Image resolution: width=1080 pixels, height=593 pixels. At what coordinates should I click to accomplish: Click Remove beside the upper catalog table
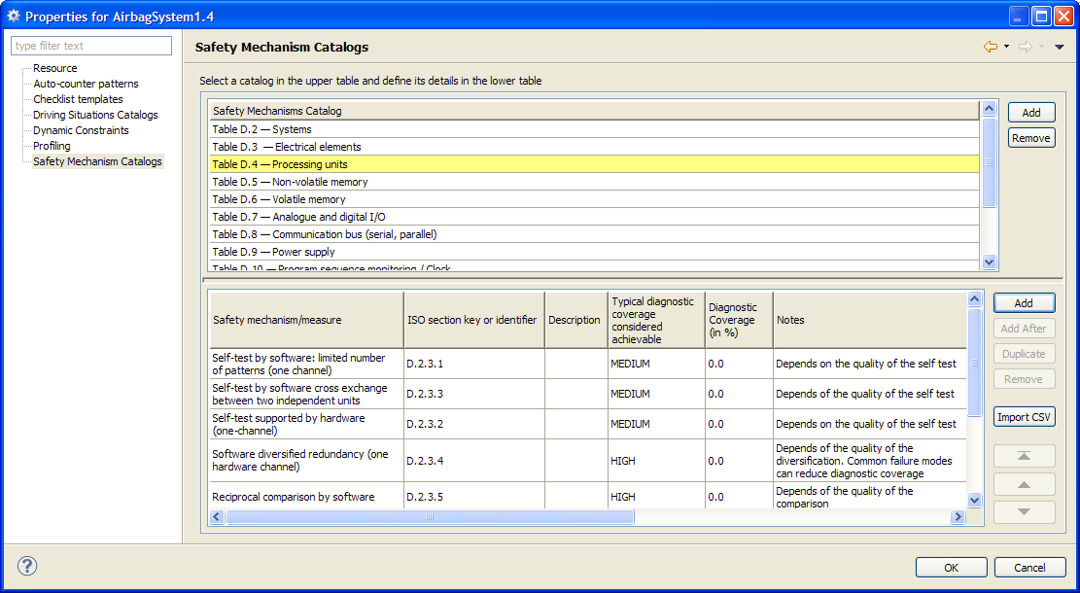(x=1031, y=138)
